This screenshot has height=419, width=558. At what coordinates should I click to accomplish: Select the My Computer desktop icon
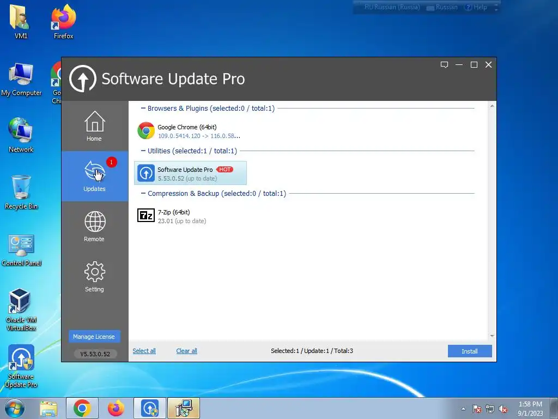coord(21,79)
